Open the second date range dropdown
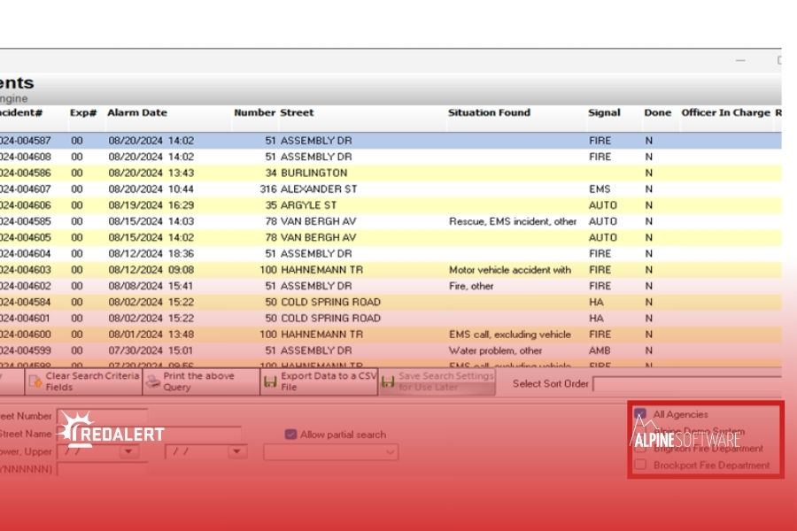Image resolution: width=797 pixels, height=531 pixels. coord(236,450)
